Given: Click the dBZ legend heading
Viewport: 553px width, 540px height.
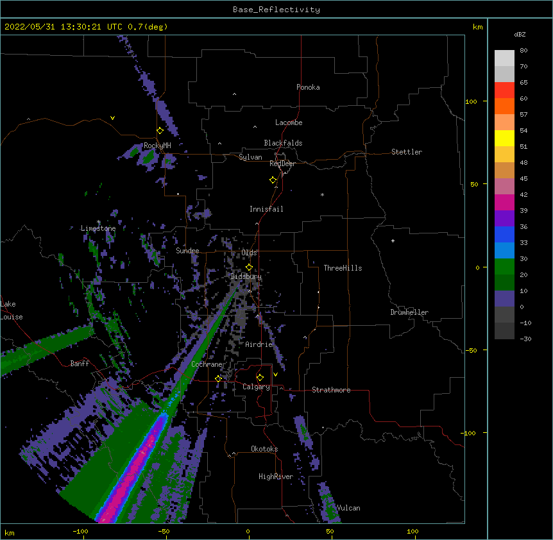Looking at the screenshot, I should tap(520, 35).
